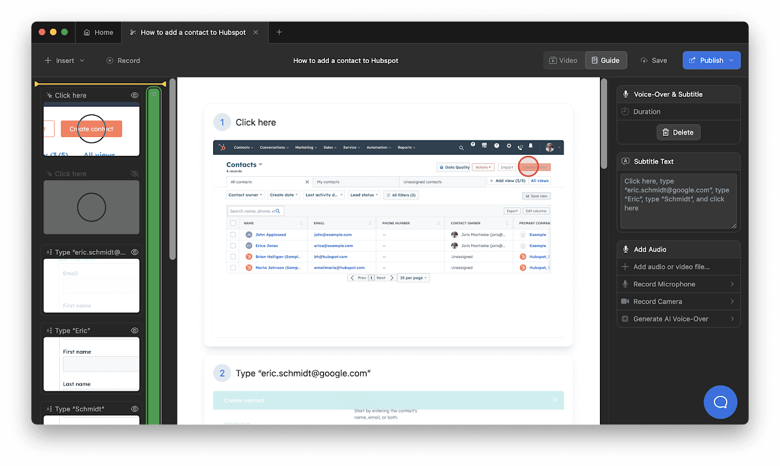
Task: Click the step "2" number badge
Action: pyautogui.click(x=222, y=373)
